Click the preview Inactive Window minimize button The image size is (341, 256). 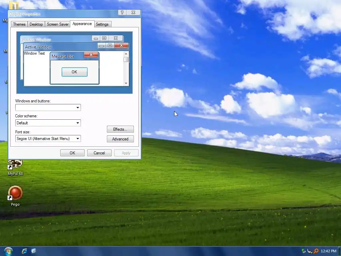[x=96, y=38]
